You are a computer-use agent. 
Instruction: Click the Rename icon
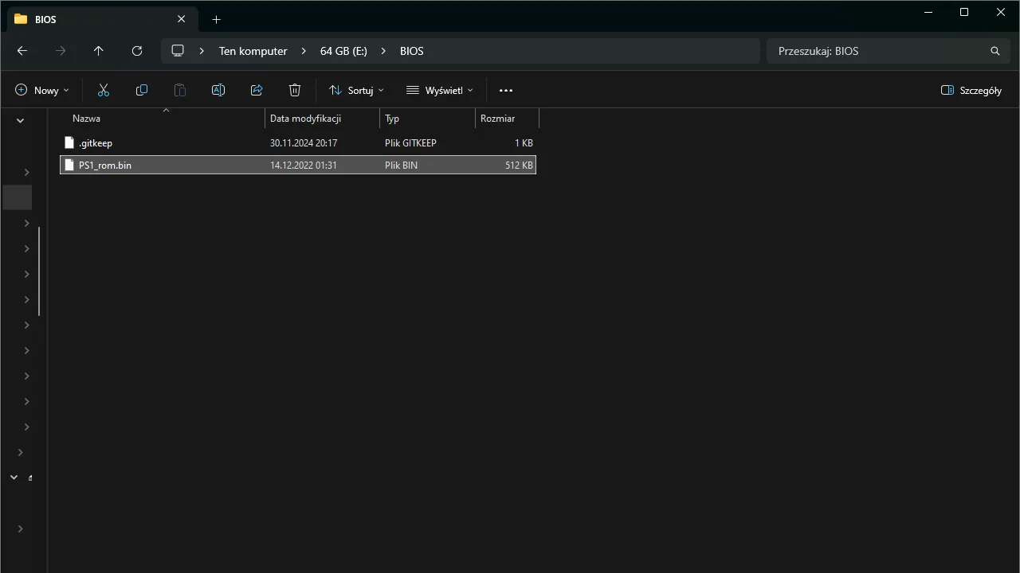[218, 90]
